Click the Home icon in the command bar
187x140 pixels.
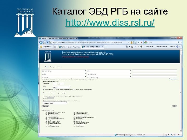127,47
